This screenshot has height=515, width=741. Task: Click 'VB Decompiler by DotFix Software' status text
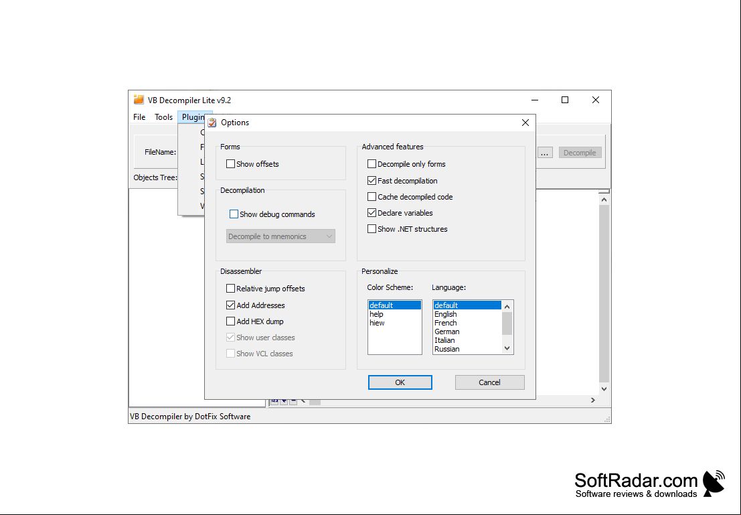(x=191, y=417)
